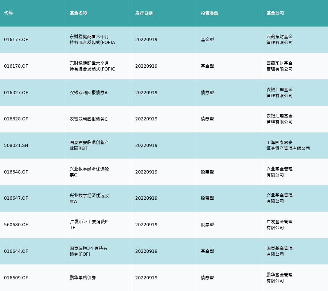Click fund name 东财稳健配置六个月持有混合发起式(FOF)A
Image resolution: width=328 pixels, height=291 pixels.
[x=92, y=39]
